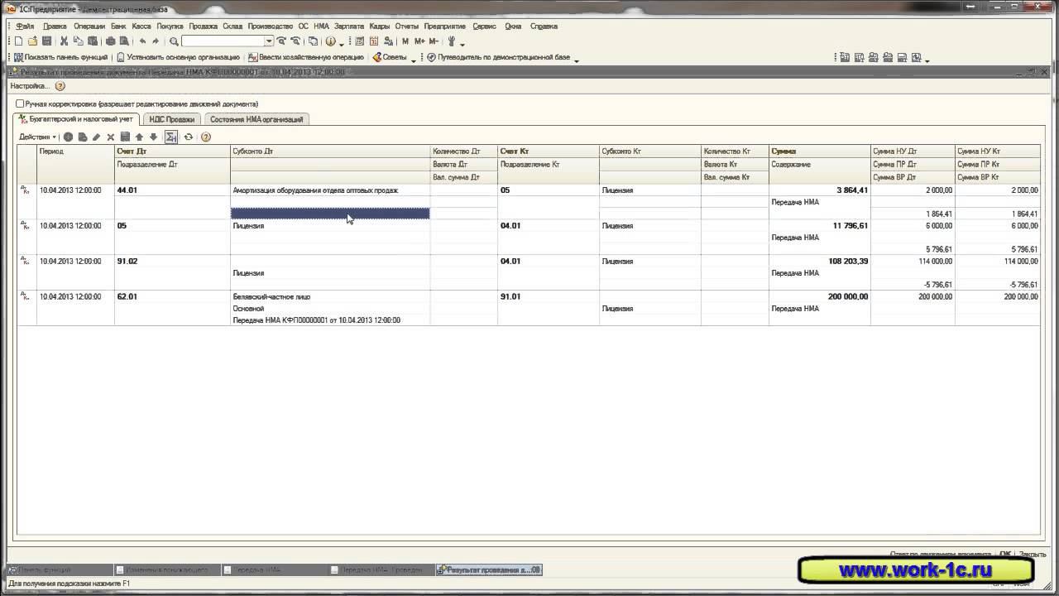Click the Copy icon in the main toolbar
The image size is (1059, 596).
[79, 41]
